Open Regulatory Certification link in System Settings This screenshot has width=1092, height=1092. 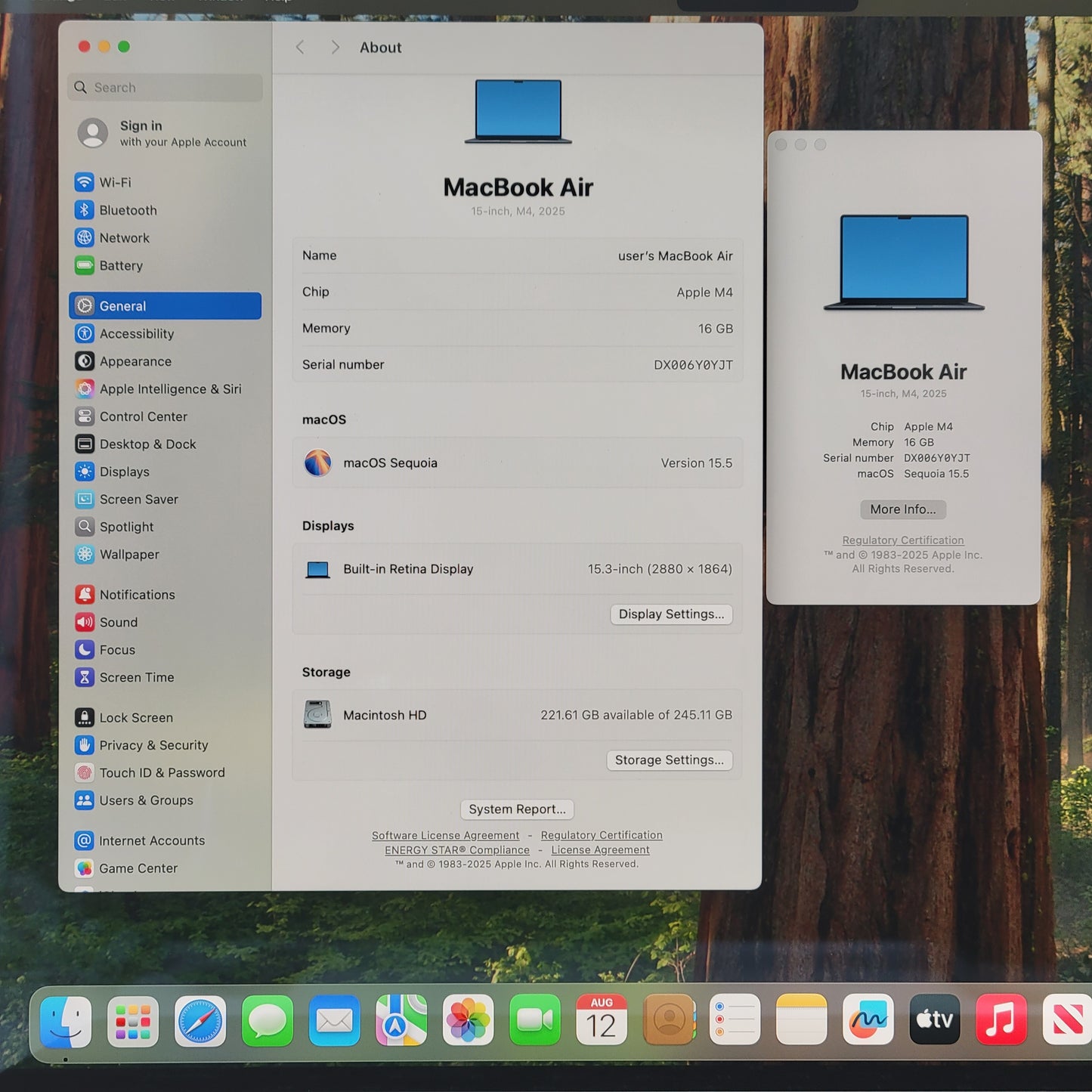click(602, 835)
